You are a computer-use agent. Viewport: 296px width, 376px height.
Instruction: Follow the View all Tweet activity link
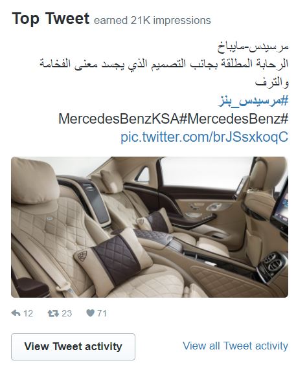235,346
